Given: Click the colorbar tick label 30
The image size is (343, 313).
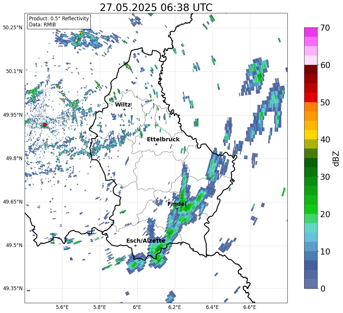Looking at the screenshot, I should click(x=325, y=177).
